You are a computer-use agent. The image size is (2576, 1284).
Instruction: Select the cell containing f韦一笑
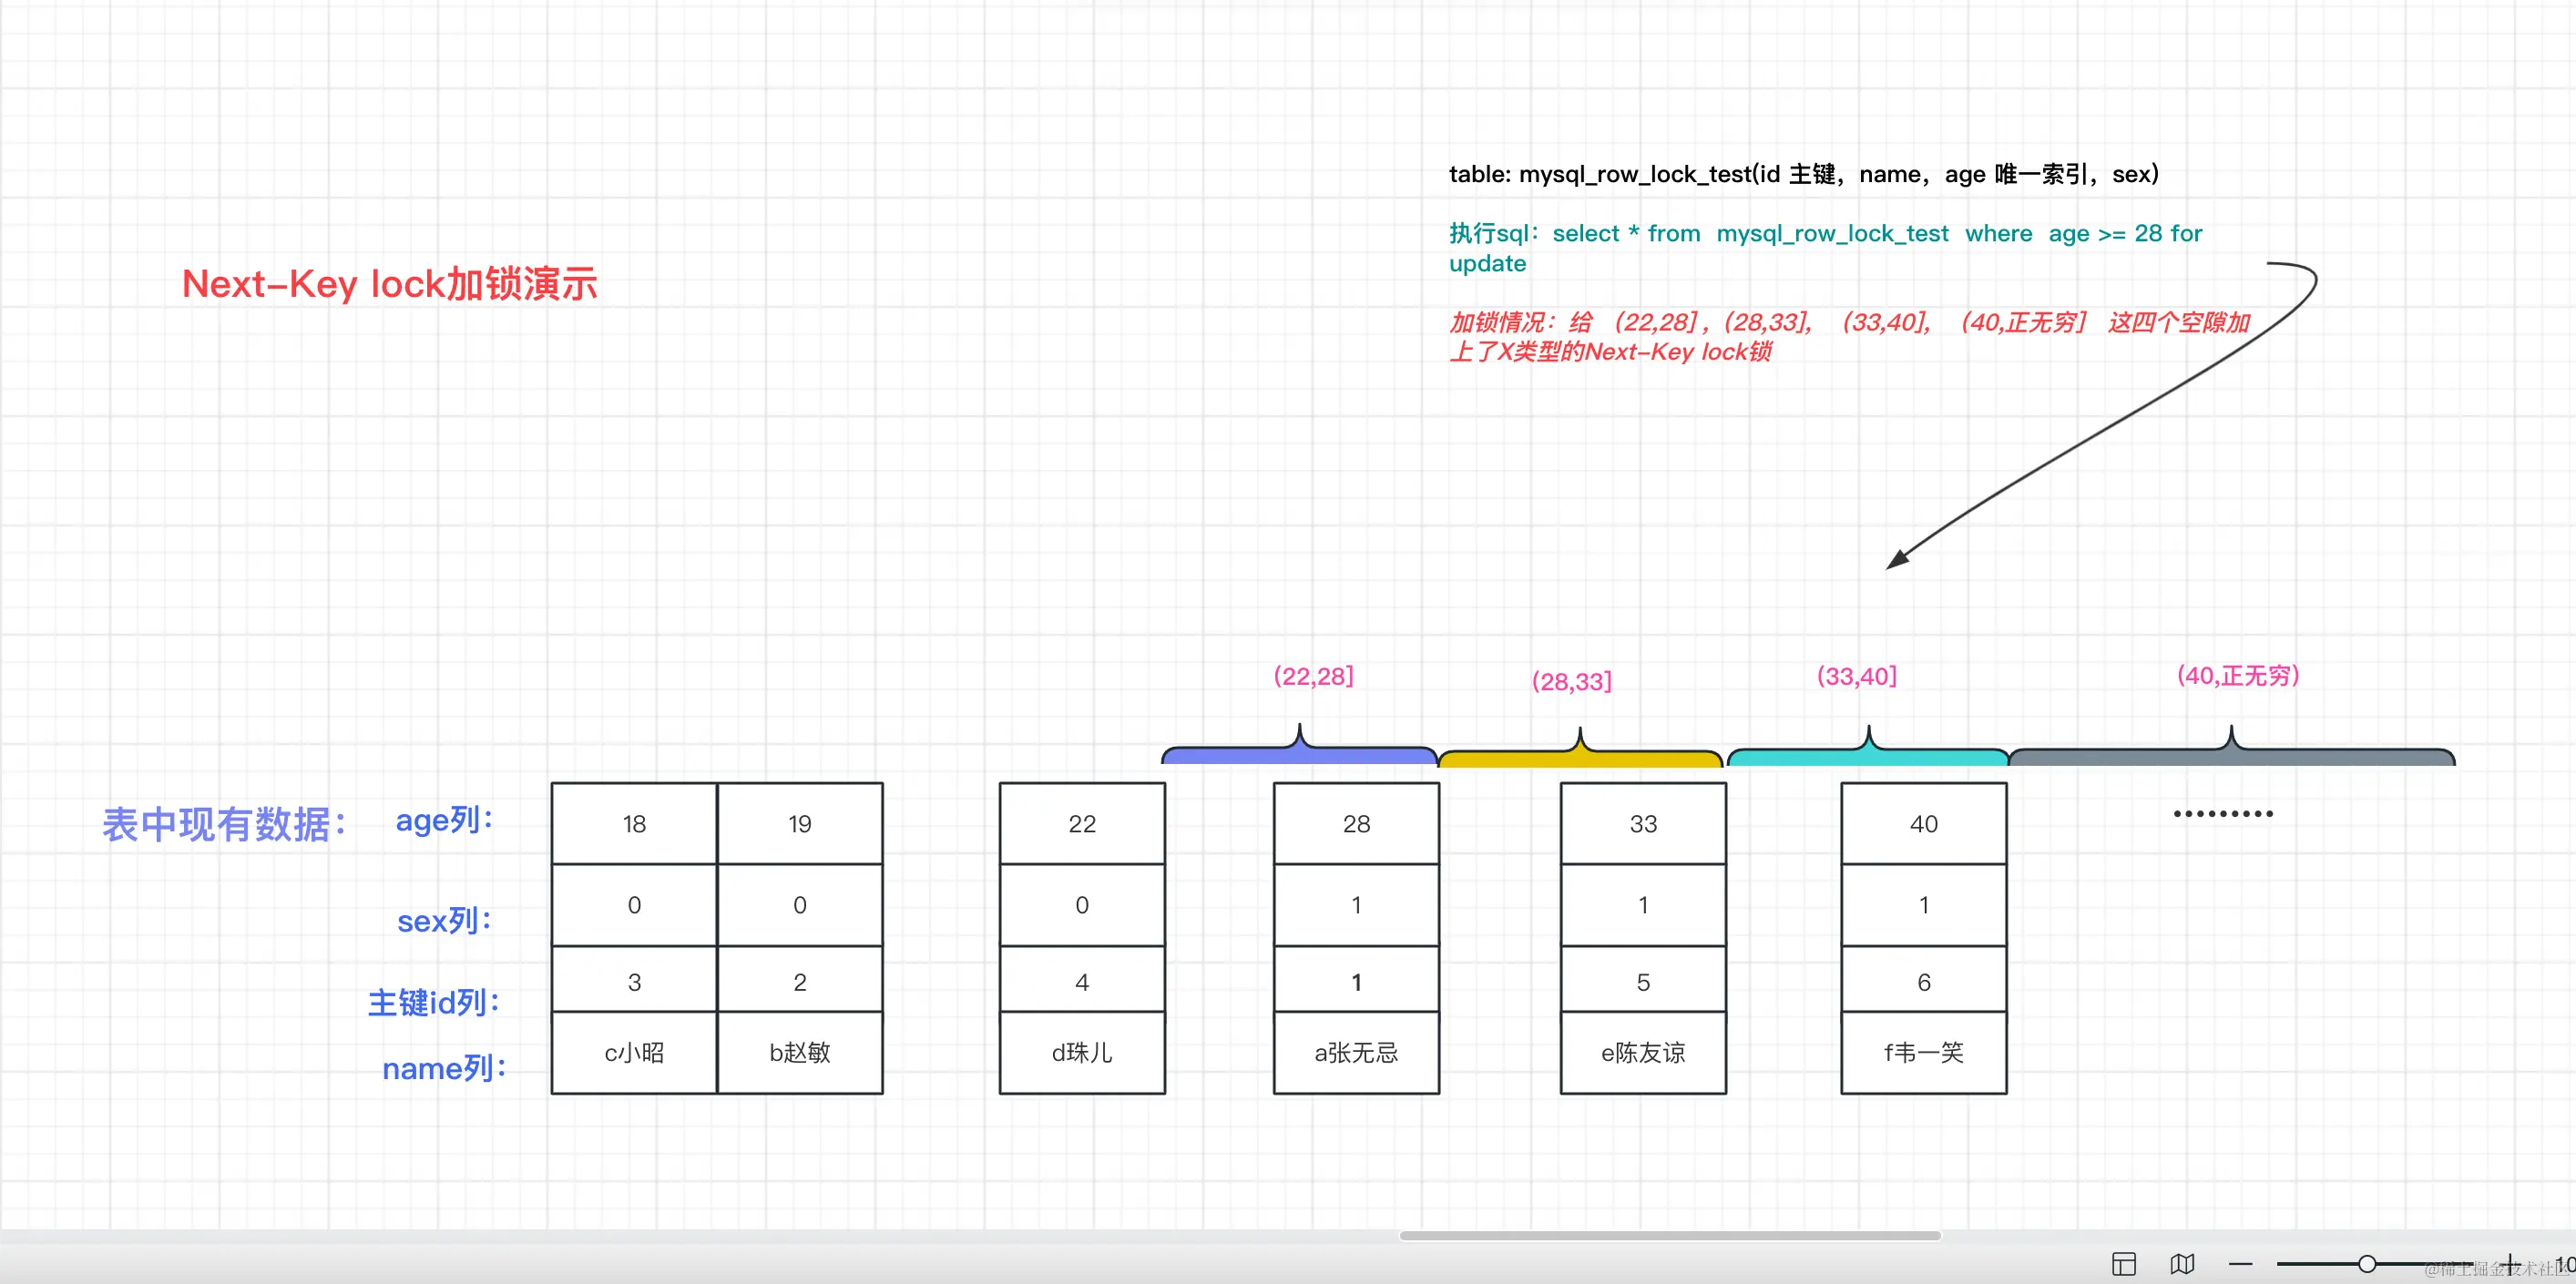coord(1923,1052)
